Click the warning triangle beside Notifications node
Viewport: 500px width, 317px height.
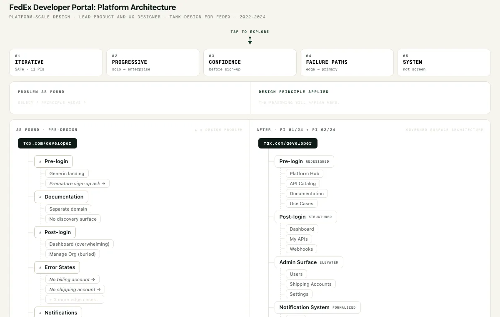40,313
